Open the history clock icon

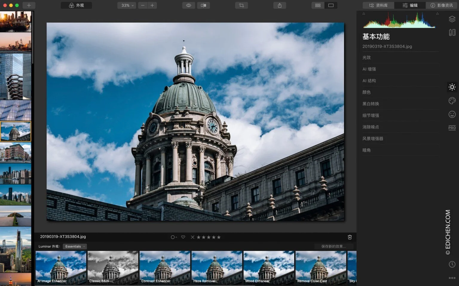[x=452, y=264]
